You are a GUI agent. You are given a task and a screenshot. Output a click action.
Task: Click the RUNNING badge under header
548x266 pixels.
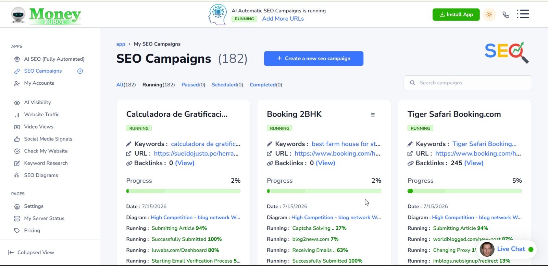[244, 19]
